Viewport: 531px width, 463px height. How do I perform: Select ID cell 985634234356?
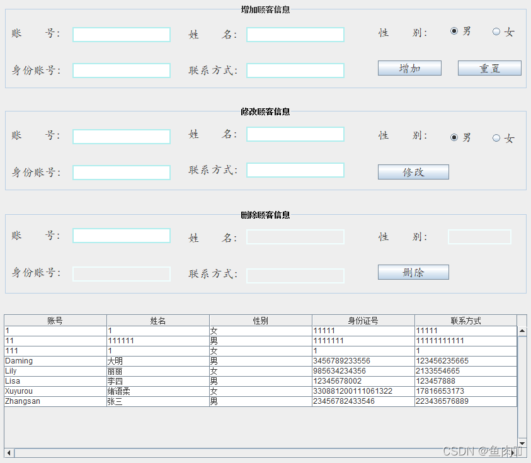363,371
